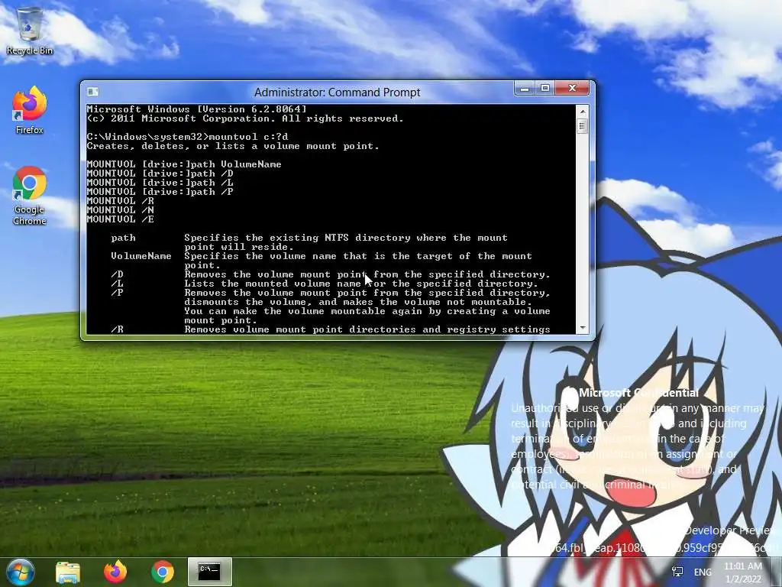Viewport: 782px width, 587px height.
Task: Click the Show desktop strip on taskbar
Action: [x=777, y=572]
